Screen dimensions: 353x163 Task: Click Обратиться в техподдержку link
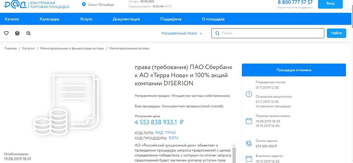(295, 8)
